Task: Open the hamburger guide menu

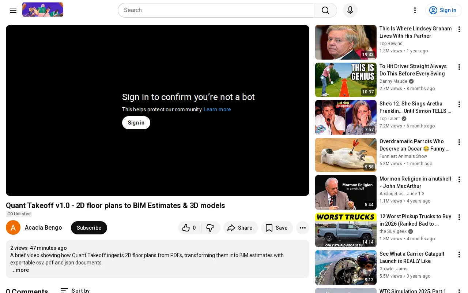Action: point(13,10)
